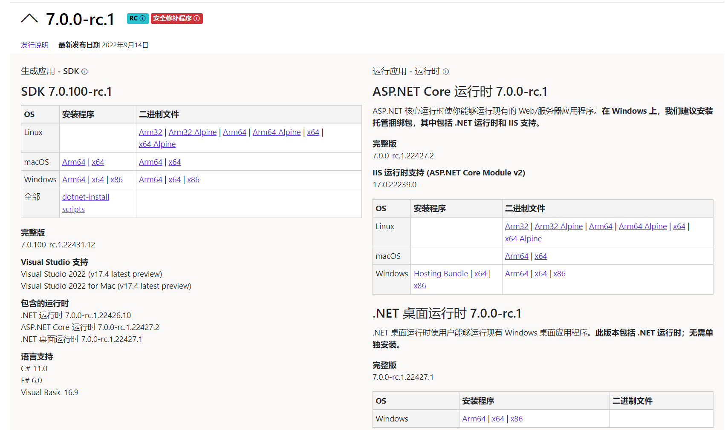This screenshot has width=725, height=430.
Task: Download SDK macOS Arm64 binary
Action: pyautogui.click(x=150, y=162)
